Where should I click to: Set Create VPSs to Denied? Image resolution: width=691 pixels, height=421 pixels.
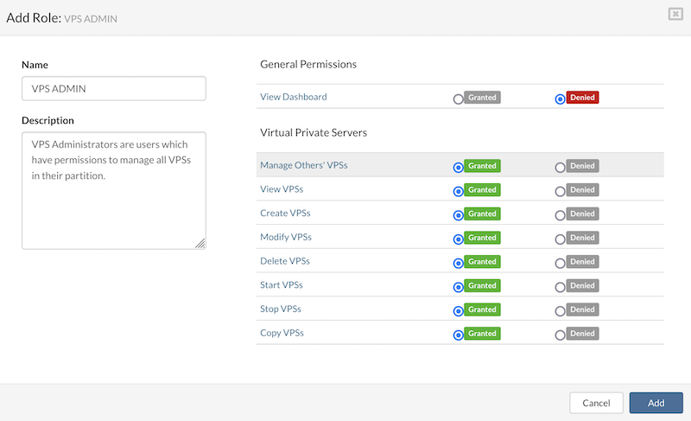[x=561, y=214]
